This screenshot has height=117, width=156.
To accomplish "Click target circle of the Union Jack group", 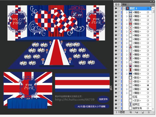I will tap(148, 24).
